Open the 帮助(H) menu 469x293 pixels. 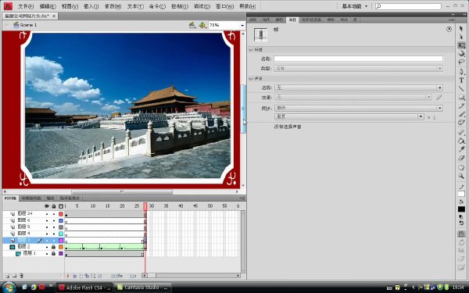click(x=247, y=6)
